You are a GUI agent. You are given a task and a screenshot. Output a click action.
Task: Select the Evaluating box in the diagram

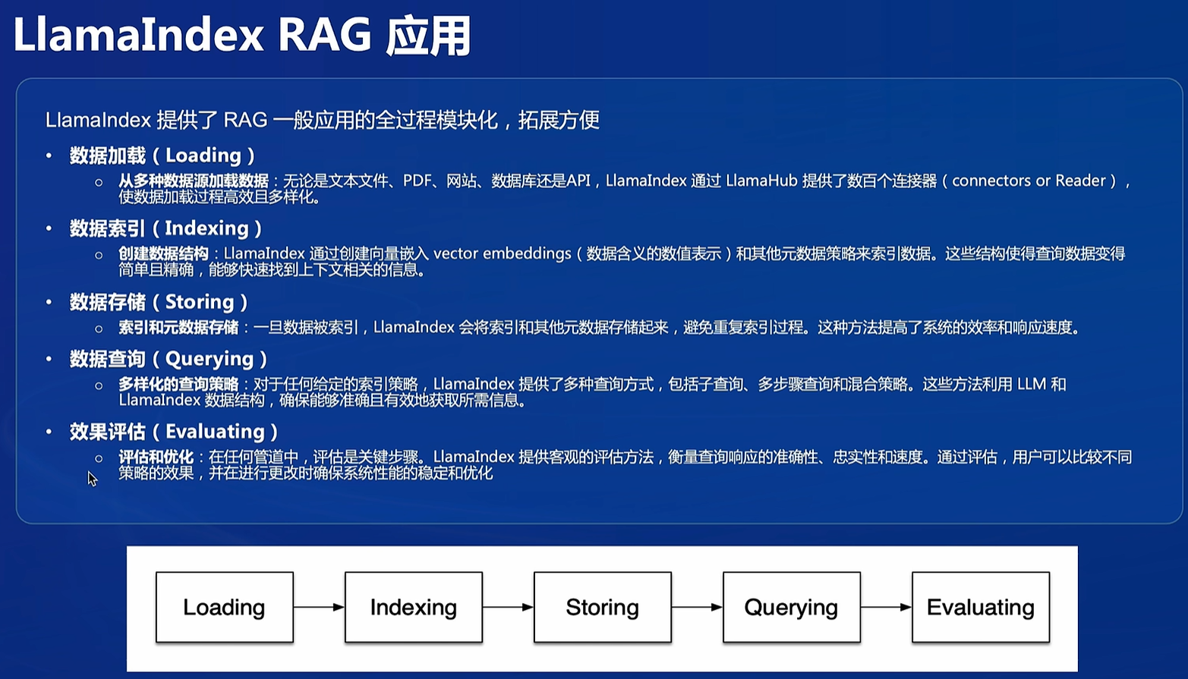(980, 607)
